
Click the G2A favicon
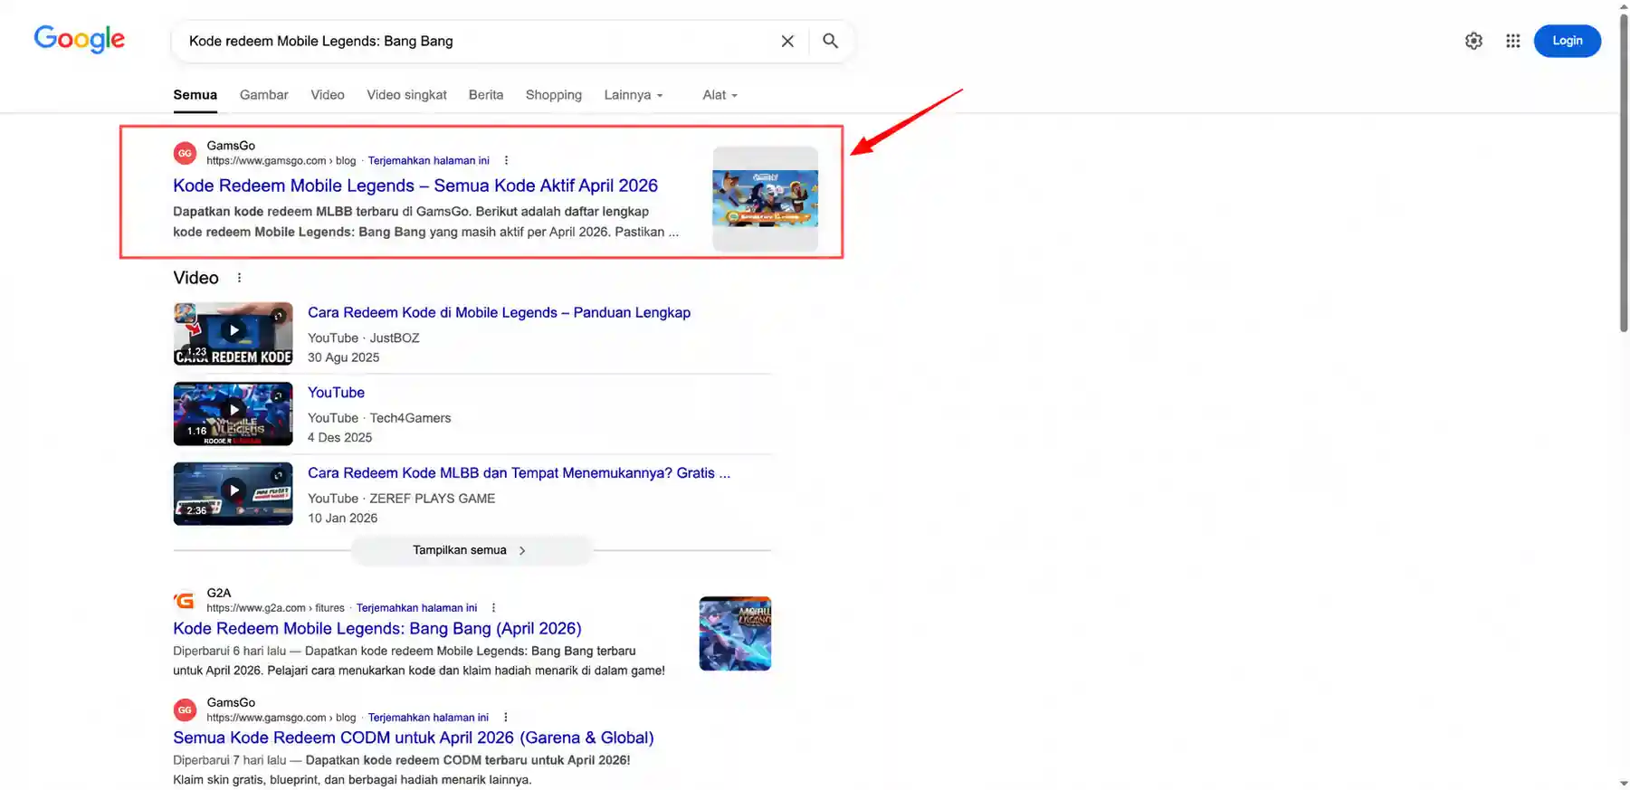(185, 600)
